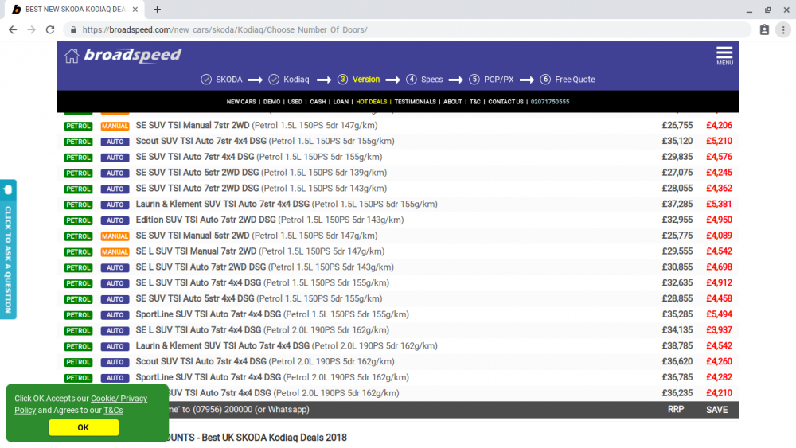This screenshot has height=448, width=796.
Task: Reload the page
Action: coord(49,30)
